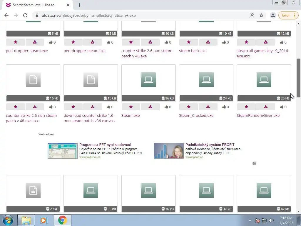Click FAKTURKA ad screenshot image

pyautogui.click(x=63, y=151)
